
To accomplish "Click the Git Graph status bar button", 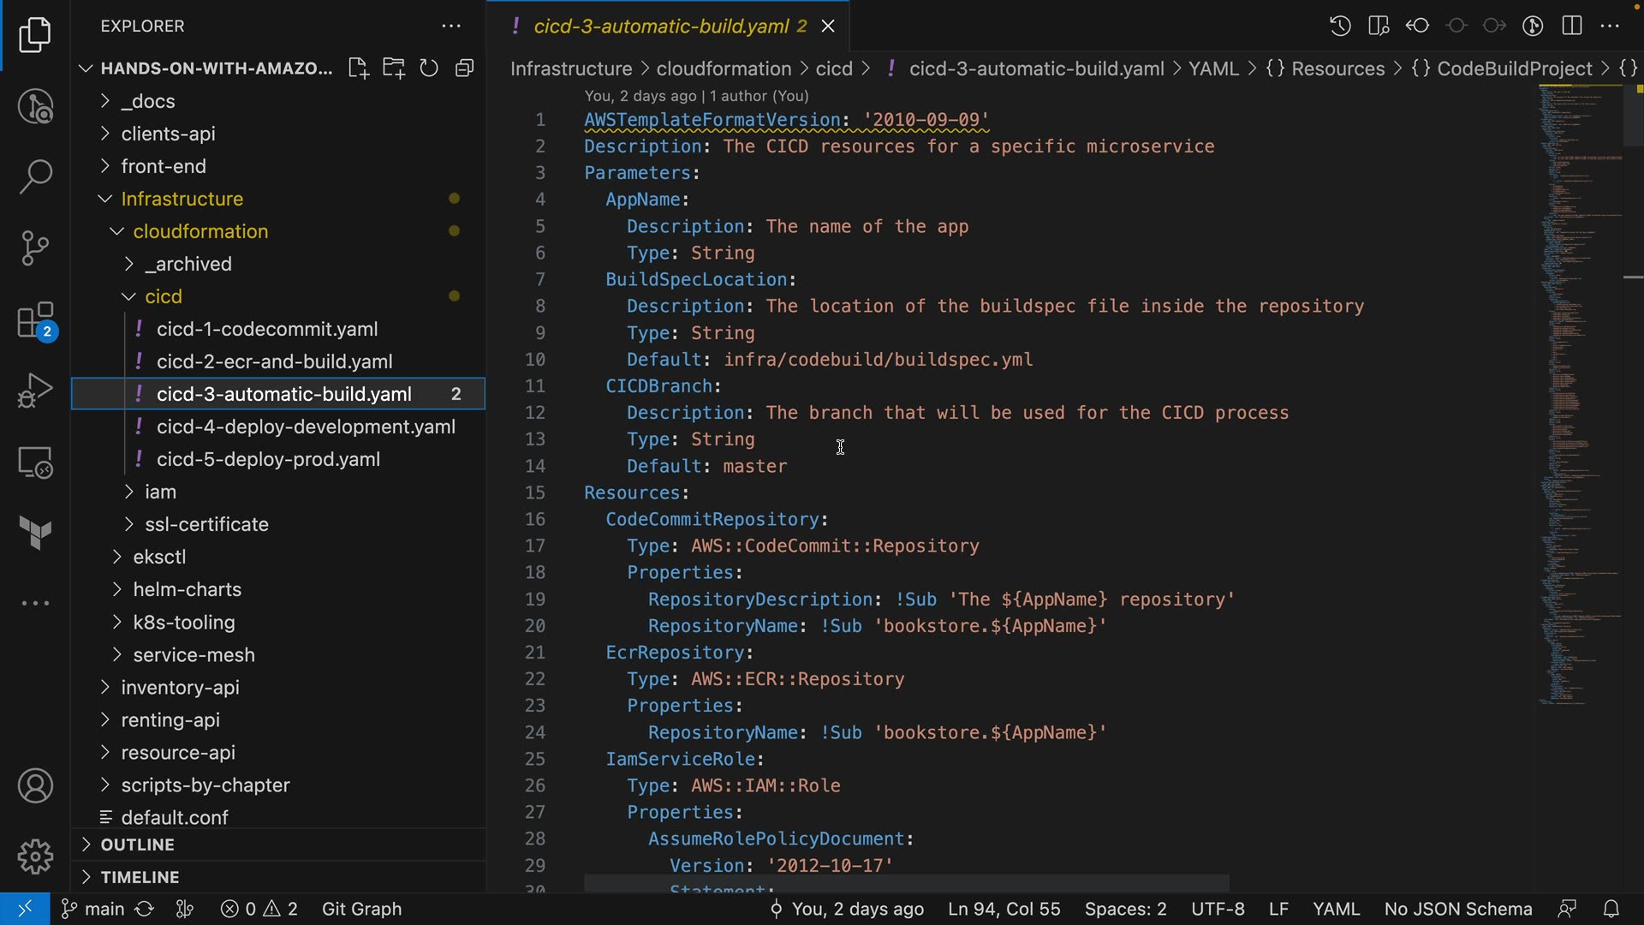I will coord(361,909).
